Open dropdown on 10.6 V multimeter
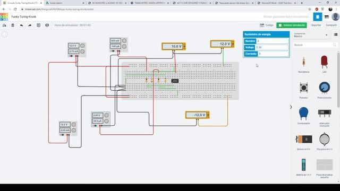 coord(184,46)
